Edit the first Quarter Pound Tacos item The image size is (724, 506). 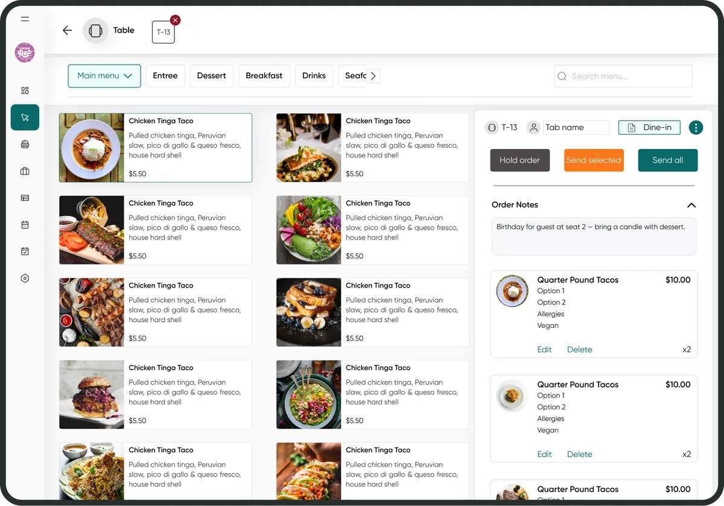pos(544,350)
